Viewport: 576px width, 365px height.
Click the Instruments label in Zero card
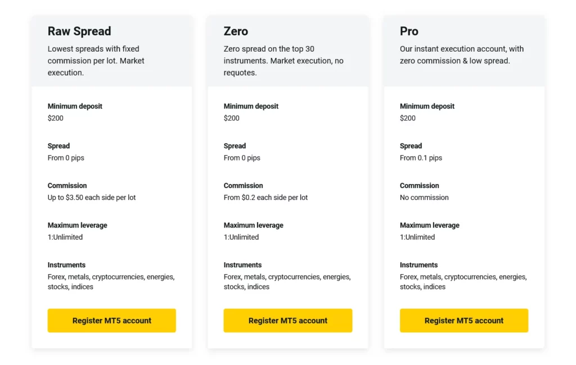[242, 265]
